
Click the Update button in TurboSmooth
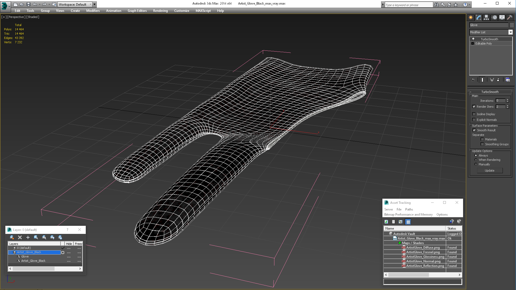pyautogui.click(x=489, y=171)
